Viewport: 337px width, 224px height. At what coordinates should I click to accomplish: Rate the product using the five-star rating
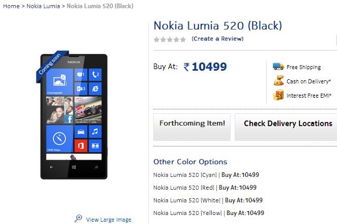click(170, 39)
